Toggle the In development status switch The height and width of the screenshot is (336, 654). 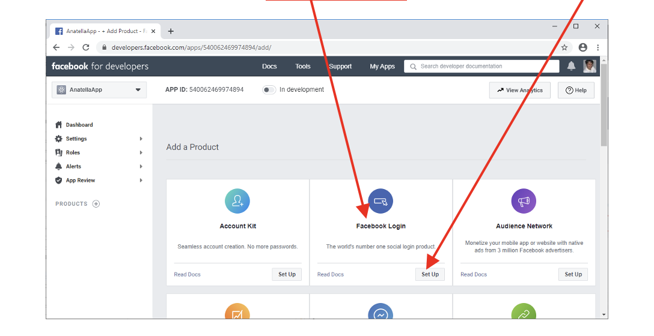(269, 90)
